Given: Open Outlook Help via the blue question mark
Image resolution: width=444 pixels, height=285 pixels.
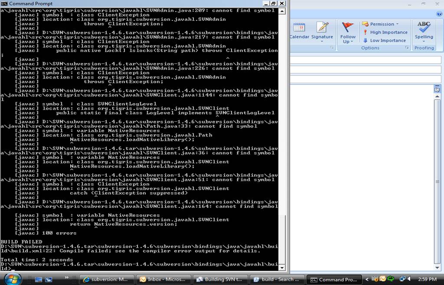Looking at the screenshot, I should pos(440,13).
